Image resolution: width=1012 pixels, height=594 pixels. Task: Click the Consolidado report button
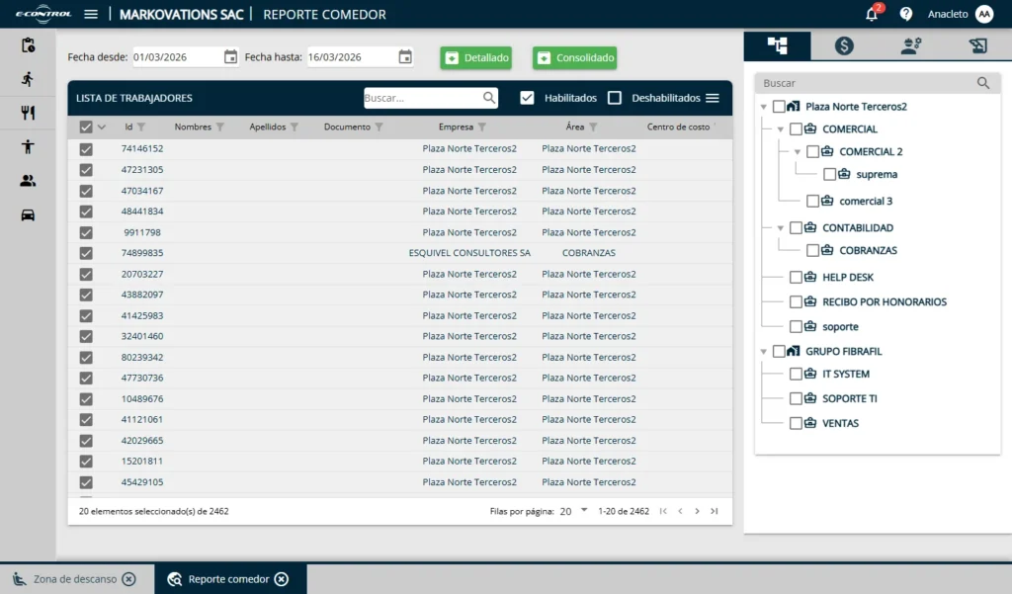click(574, 58)
